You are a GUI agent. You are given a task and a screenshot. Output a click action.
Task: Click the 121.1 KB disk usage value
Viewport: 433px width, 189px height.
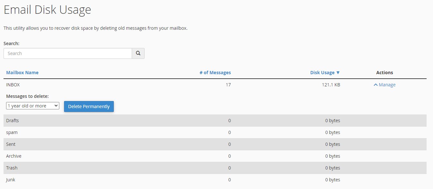point(330,85)
